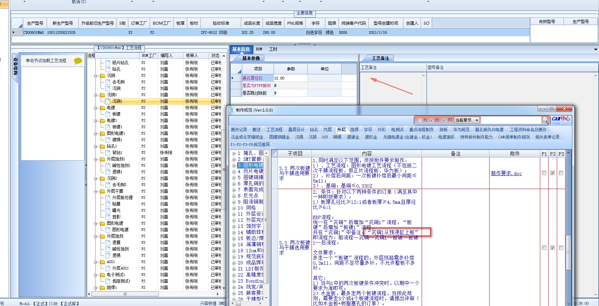The width and height of the screenshot is (599, 306).
Task: Click the 内容 column header
Action: click(367, 154)
